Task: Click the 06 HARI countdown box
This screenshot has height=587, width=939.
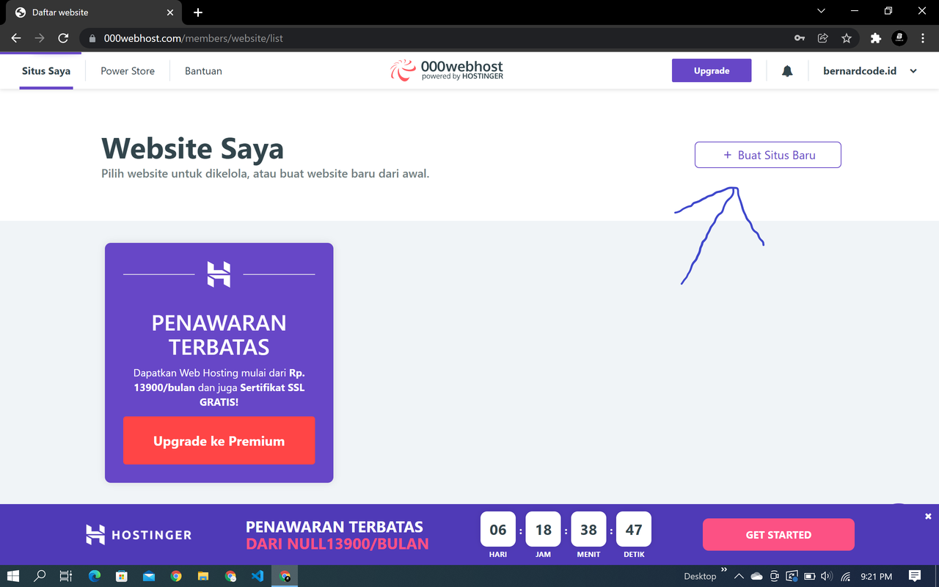Action: (x=498, y=530)
